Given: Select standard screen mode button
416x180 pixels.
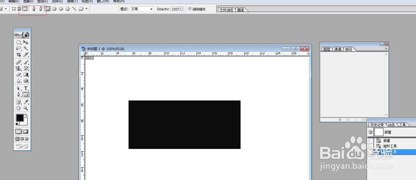Looking at the screenshot, I should tap(17, 139).
